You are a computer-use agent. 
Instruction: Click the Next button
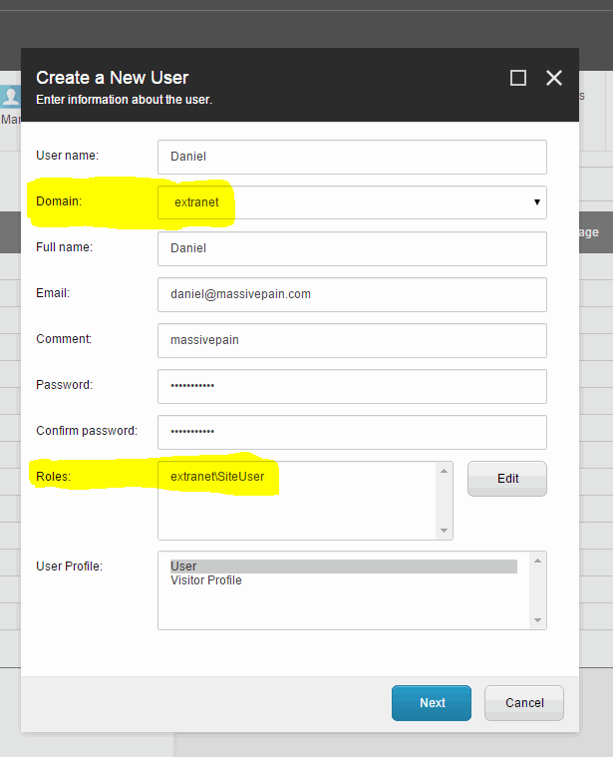(x=432, y=703)
